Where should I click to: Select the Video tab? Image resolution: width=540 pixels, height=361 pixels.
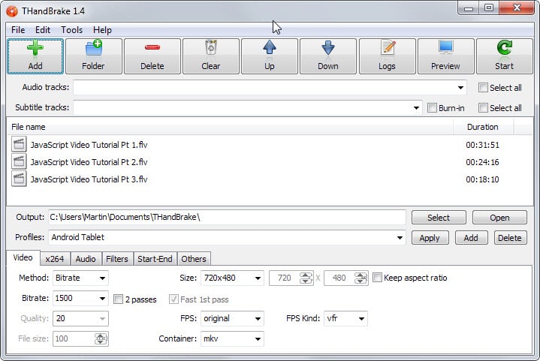pos(23,257)
